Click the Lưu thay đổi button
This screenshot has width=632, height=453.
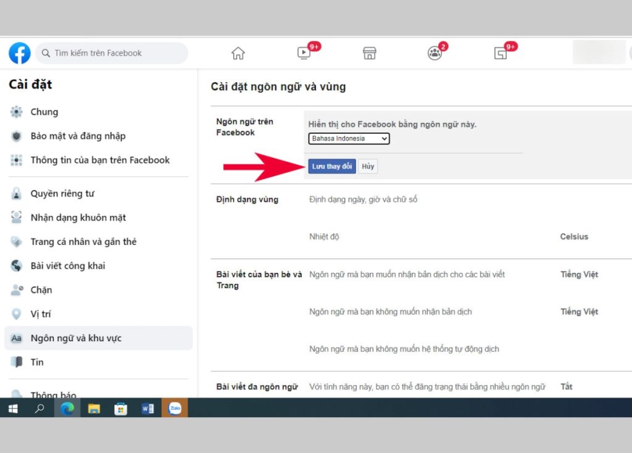click(332, 167)
